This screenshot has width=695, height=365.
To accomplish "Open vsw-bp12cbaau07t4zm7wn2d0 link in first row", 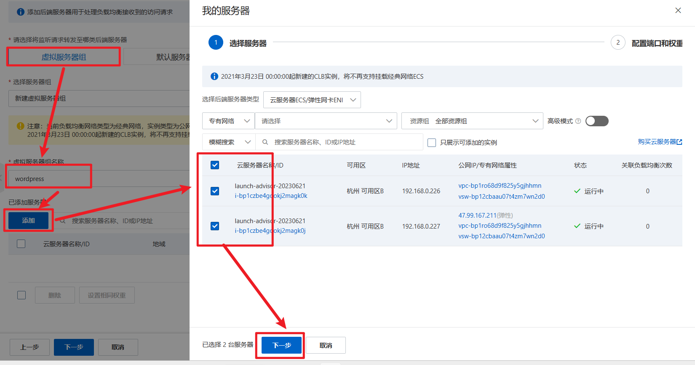I will click(502, 197).
